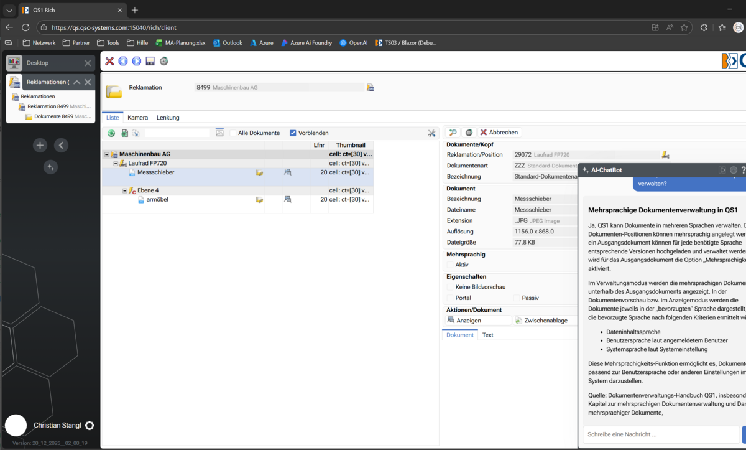Click the Anzeigen button
Viewport: 746px width, 450px height.
[479, 321]
